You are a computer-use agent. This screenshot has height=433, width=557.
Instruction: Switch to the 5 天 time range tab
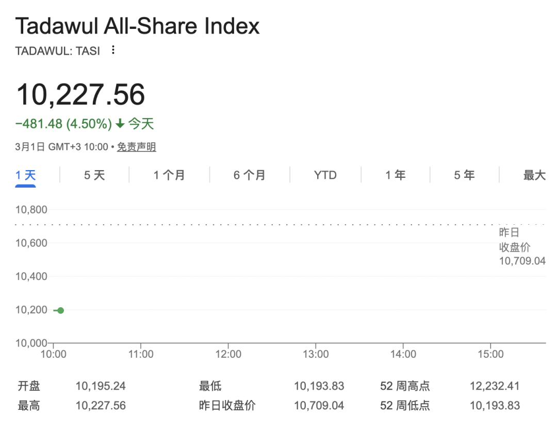coord(94,175)
